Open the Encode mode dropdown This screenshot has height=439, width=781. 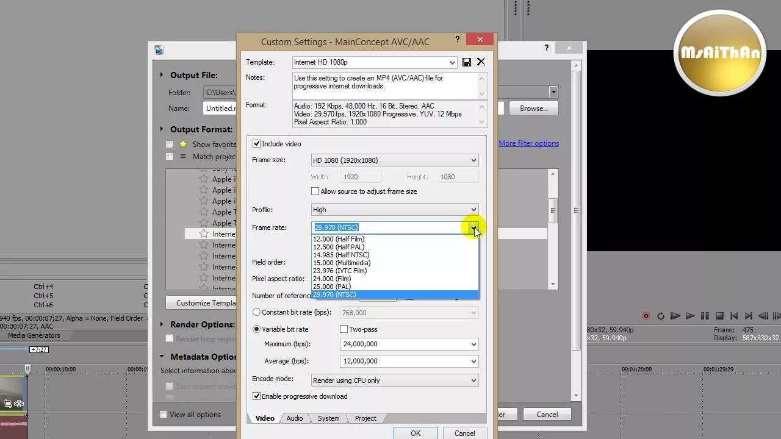coord(473,380)
